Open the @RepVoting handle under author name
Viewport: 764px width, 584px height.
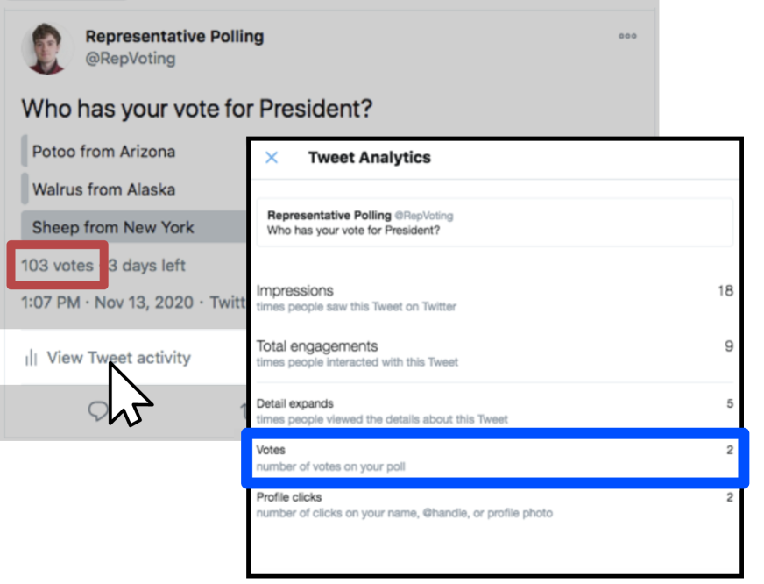[130, 59]
